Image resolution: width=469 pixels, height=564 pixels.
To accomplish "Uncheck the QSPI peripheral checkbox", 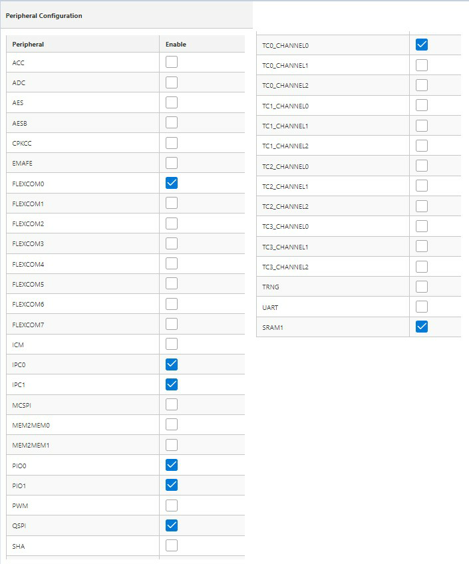I will click(x=172, y=525).
